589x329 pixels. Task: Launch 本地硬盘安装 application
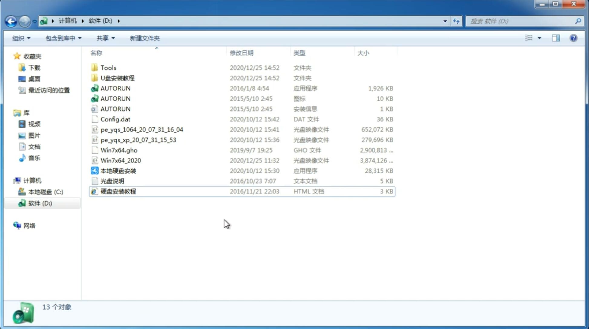coord(118,171)
